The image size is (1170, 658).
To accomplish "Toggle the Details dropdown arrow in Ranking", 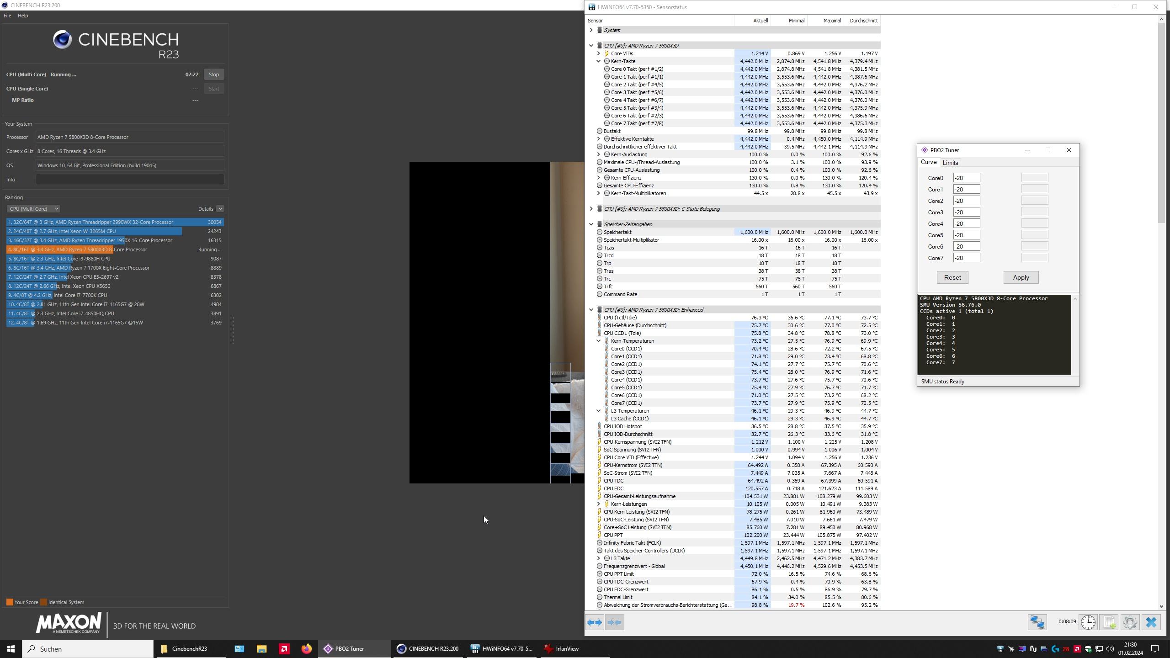I will [x=220, y=209].
